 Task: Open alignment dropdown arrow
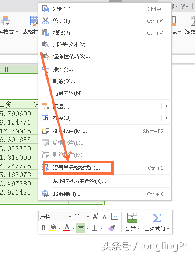(x=88, y=228)
